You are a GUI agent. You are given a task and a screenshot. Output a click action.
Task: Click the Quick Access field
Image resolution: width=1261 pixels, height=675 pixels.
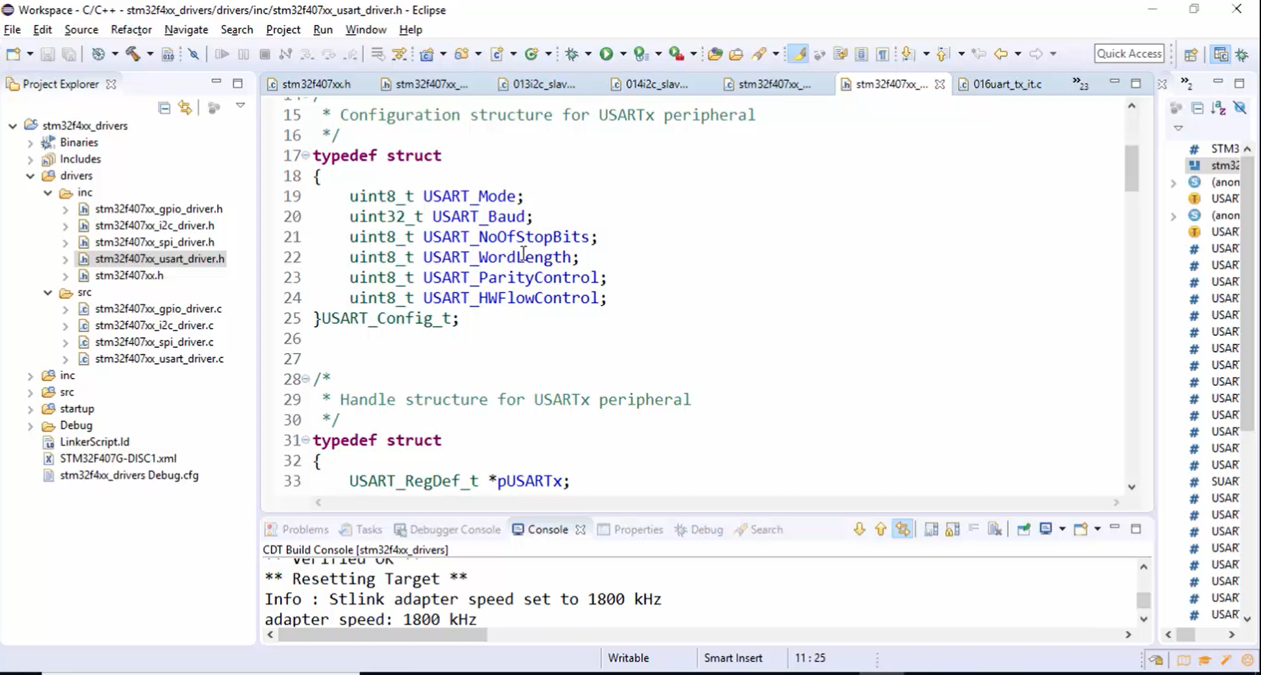1129,54
